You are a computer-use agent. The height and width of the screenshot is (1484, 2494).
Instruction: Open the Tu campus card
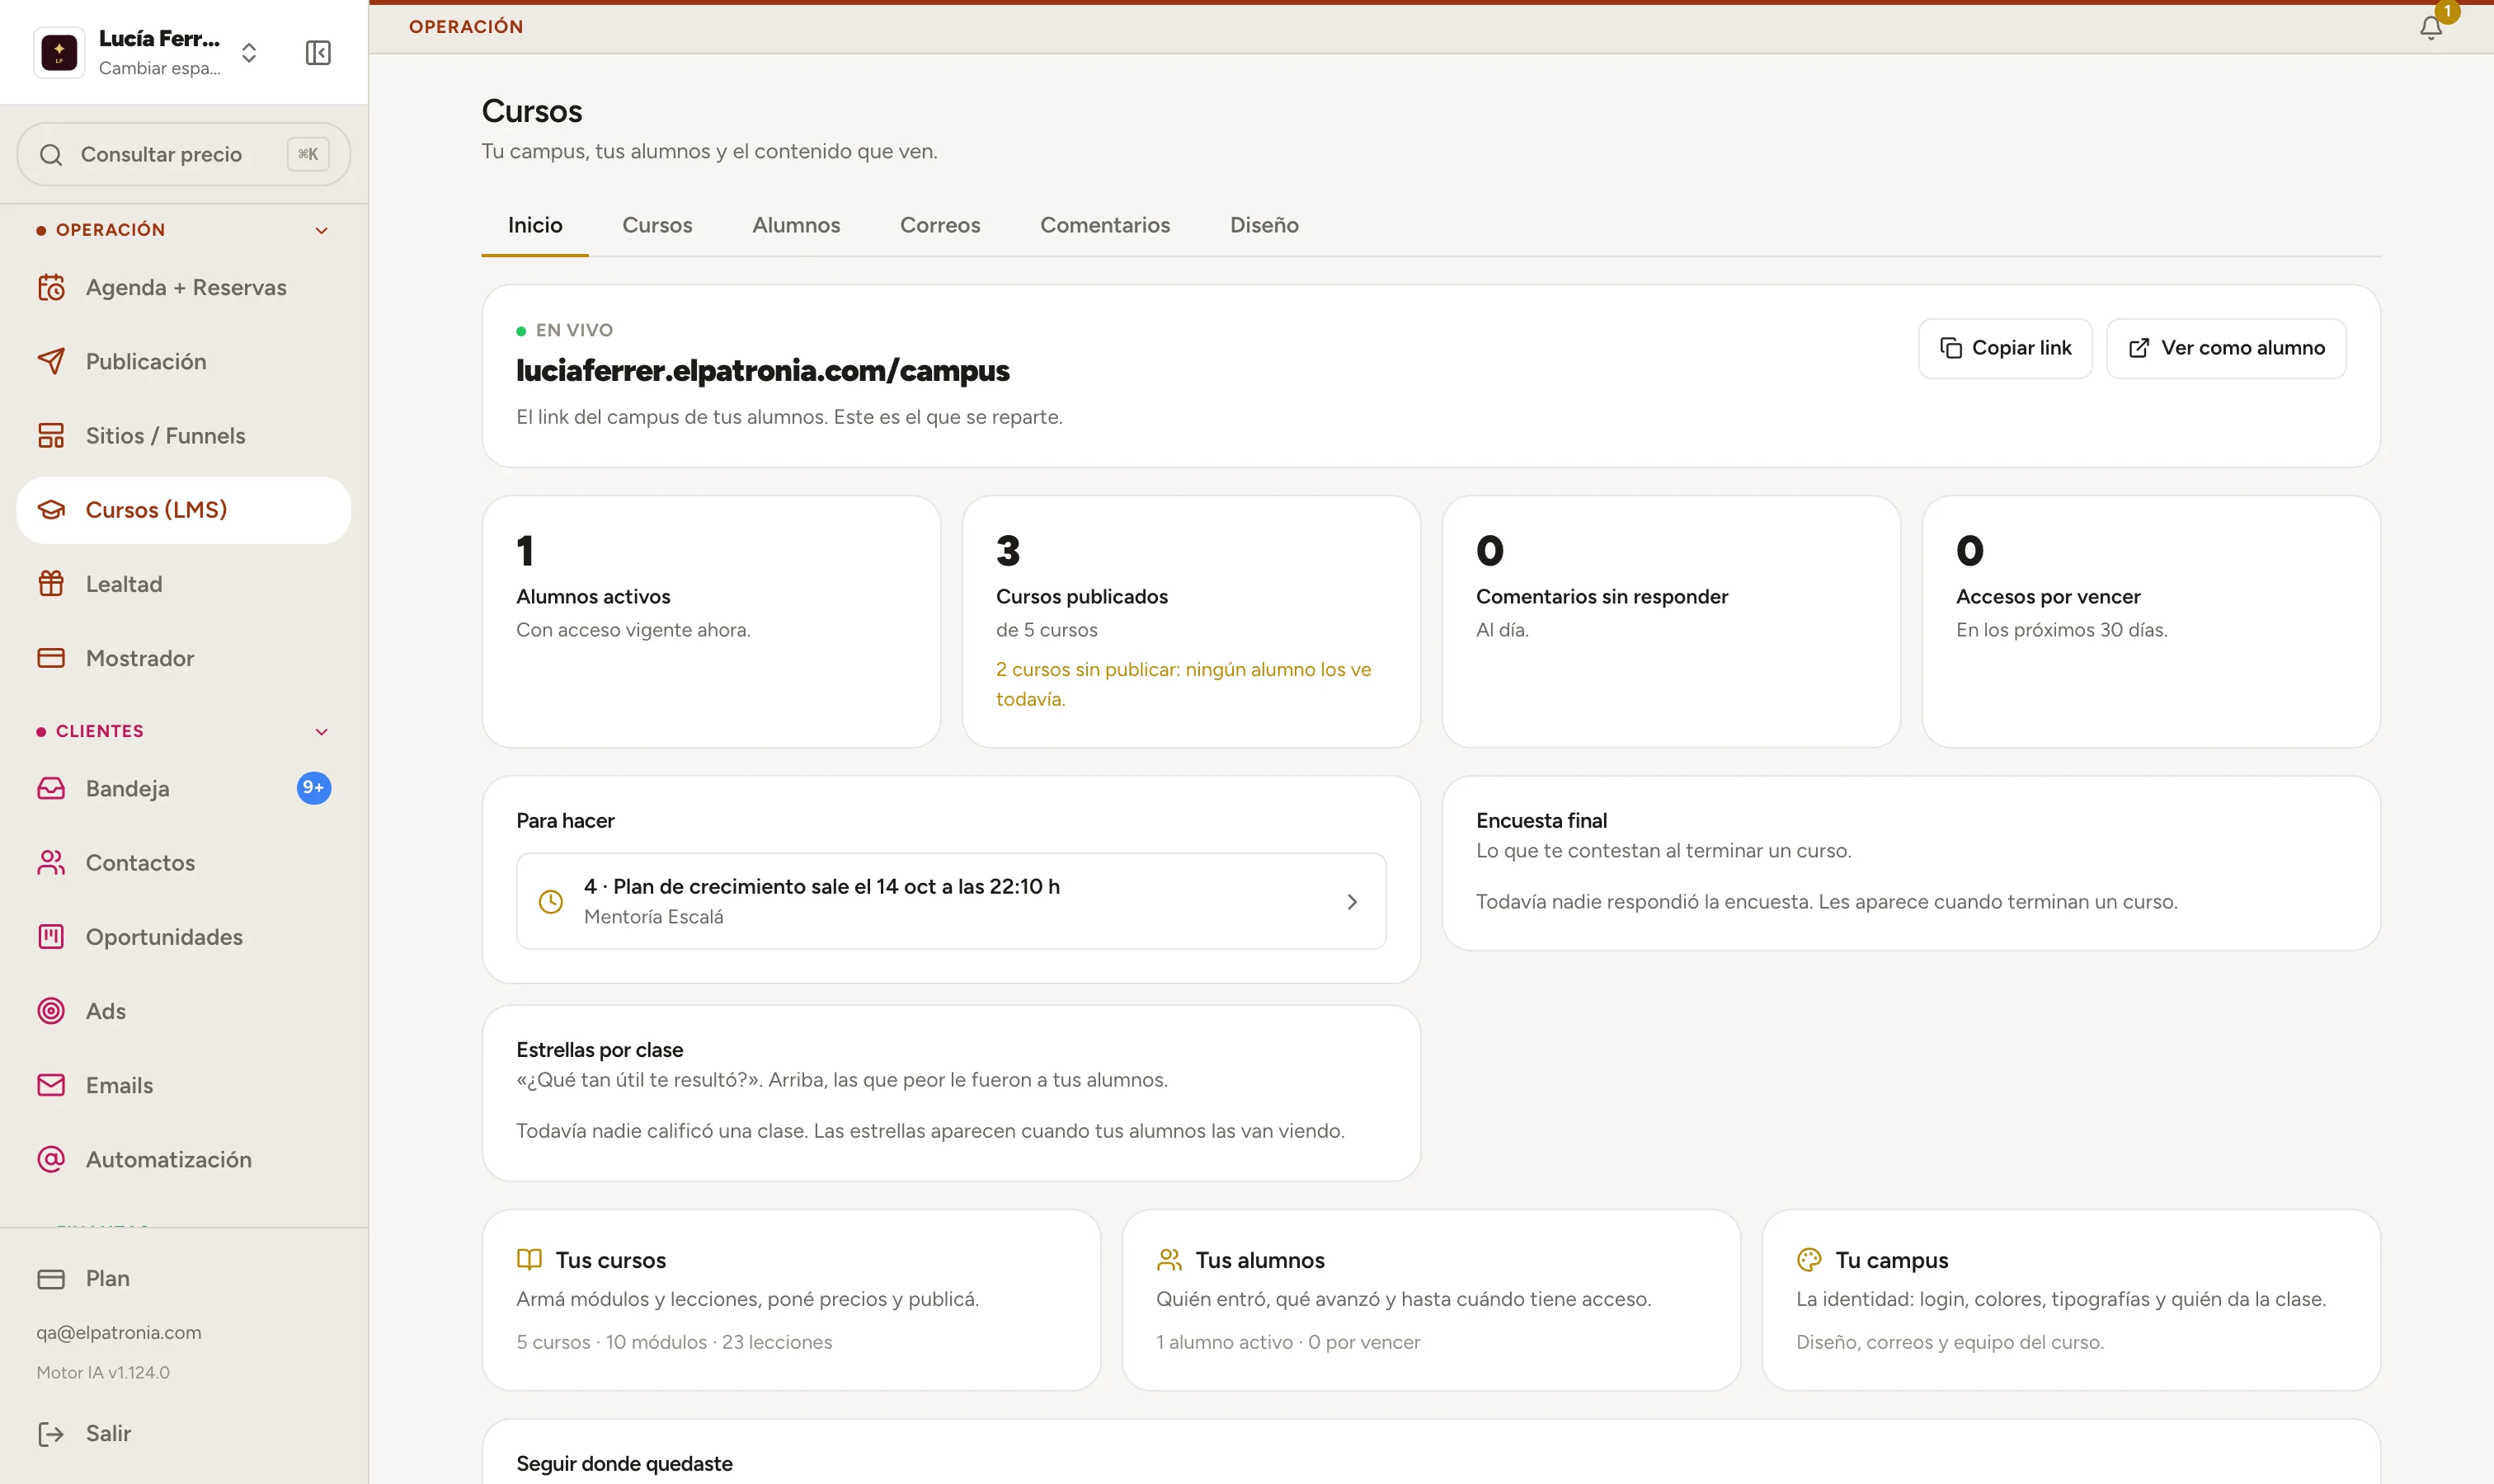tap(2071, 1300)
